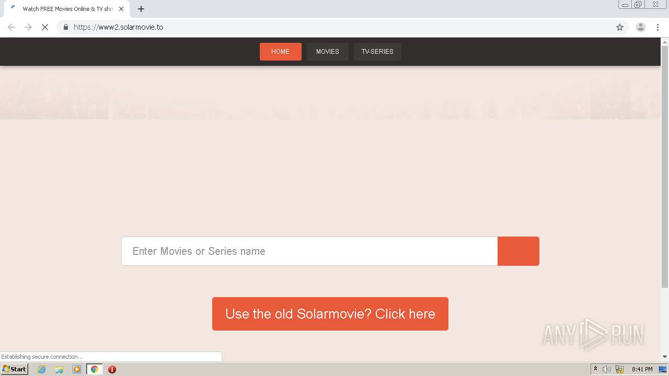Click the scrollbar down arrow

[665, 357]
